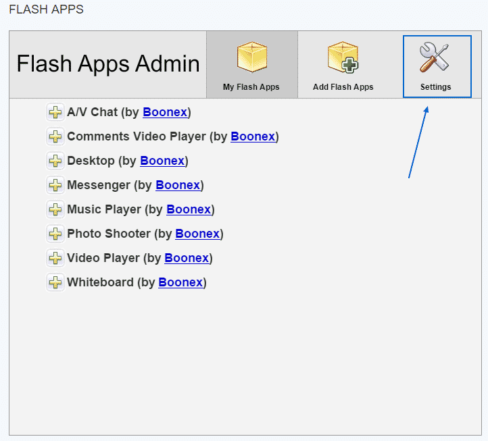
Task: Open the My Flash Apps tab
Action: click(252, 64)
